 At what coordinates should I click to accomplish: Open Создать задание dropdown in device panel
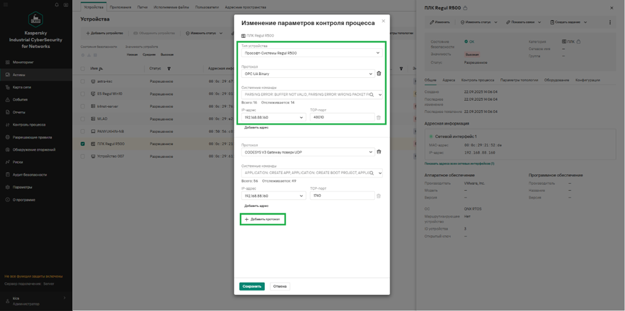[568, 22]
